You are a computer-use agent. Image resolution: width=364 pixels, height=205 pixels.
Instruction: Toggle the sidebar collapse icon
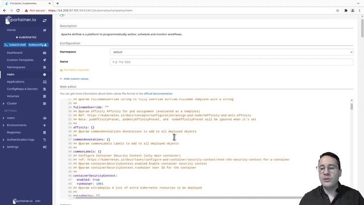click(x=44, y=20)
